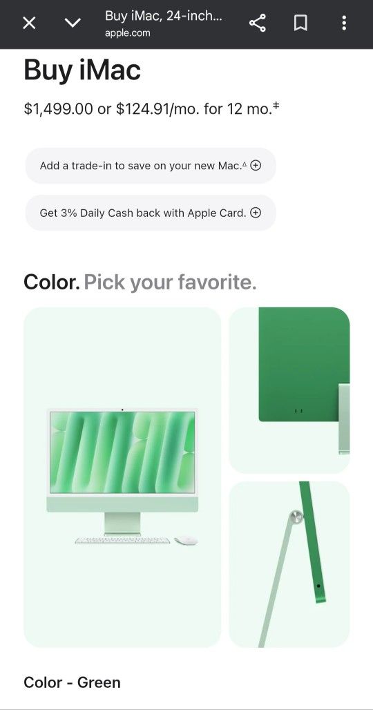Tap the share icon
The width and height of the screenshot is (373, 710).
tap(258, 23)
